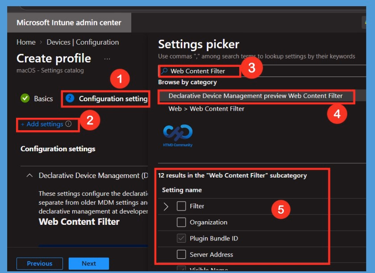Click the Previous button

pos(40,264)
